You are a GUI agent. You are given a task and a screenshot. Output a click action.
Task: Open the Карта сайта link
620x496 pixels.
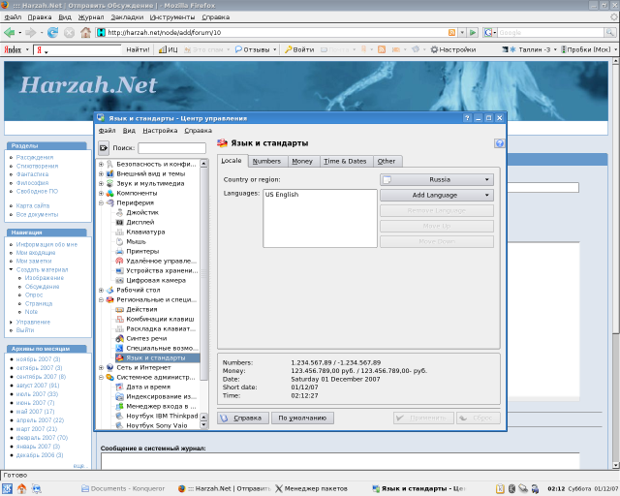33,205
